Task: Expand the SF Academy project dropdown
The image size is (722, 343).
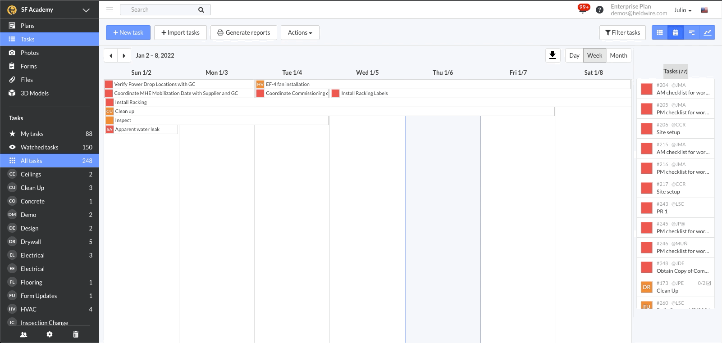Action: click(x=86, y=10)
